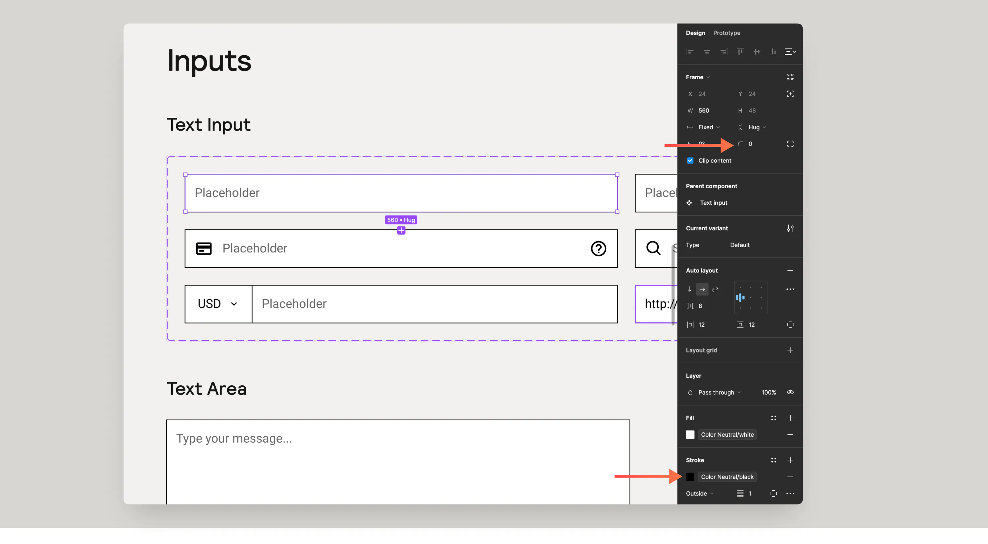The height and width of the screenshot is (544, 988).
Task: Click the Color Neutral/black stroke style
Action: click(727, 477)
